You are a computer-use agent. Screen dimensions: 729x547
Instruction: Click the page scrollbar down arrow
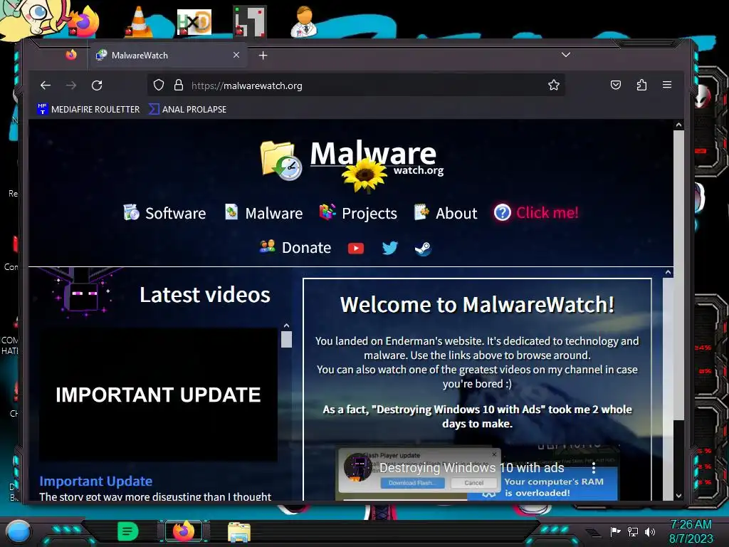click(678, 496)
